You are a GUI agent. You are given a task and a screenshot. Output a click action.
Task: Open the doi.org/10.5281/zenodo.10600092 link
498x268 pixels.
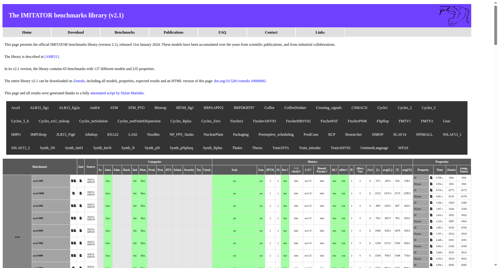(x=240, y=81)
